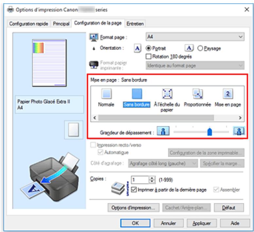The width and height of the screenshot is (254, 232).
Task: Click the portrait orientation A icon
Action: click(137, 48)
